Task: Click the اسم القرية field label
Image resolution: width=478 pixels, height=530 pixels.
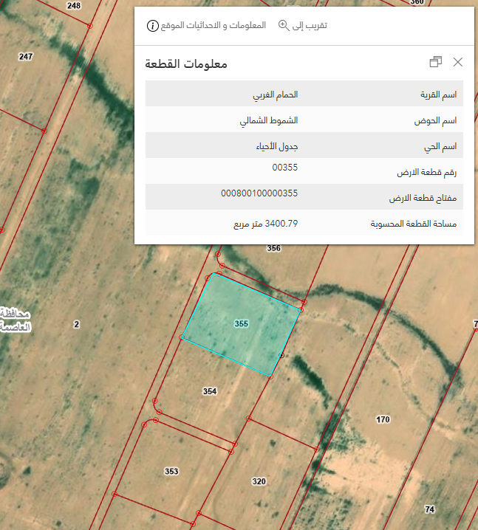Action: (x=438, y=94)
